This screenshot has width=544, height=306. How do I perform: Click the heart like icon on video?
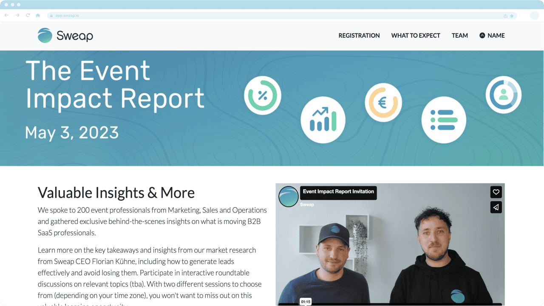tap(496, 192)
